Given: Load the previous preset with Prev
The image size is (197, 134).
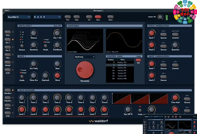Looking at the screenshot, I should pyautogui.click(x=68, y=17).
